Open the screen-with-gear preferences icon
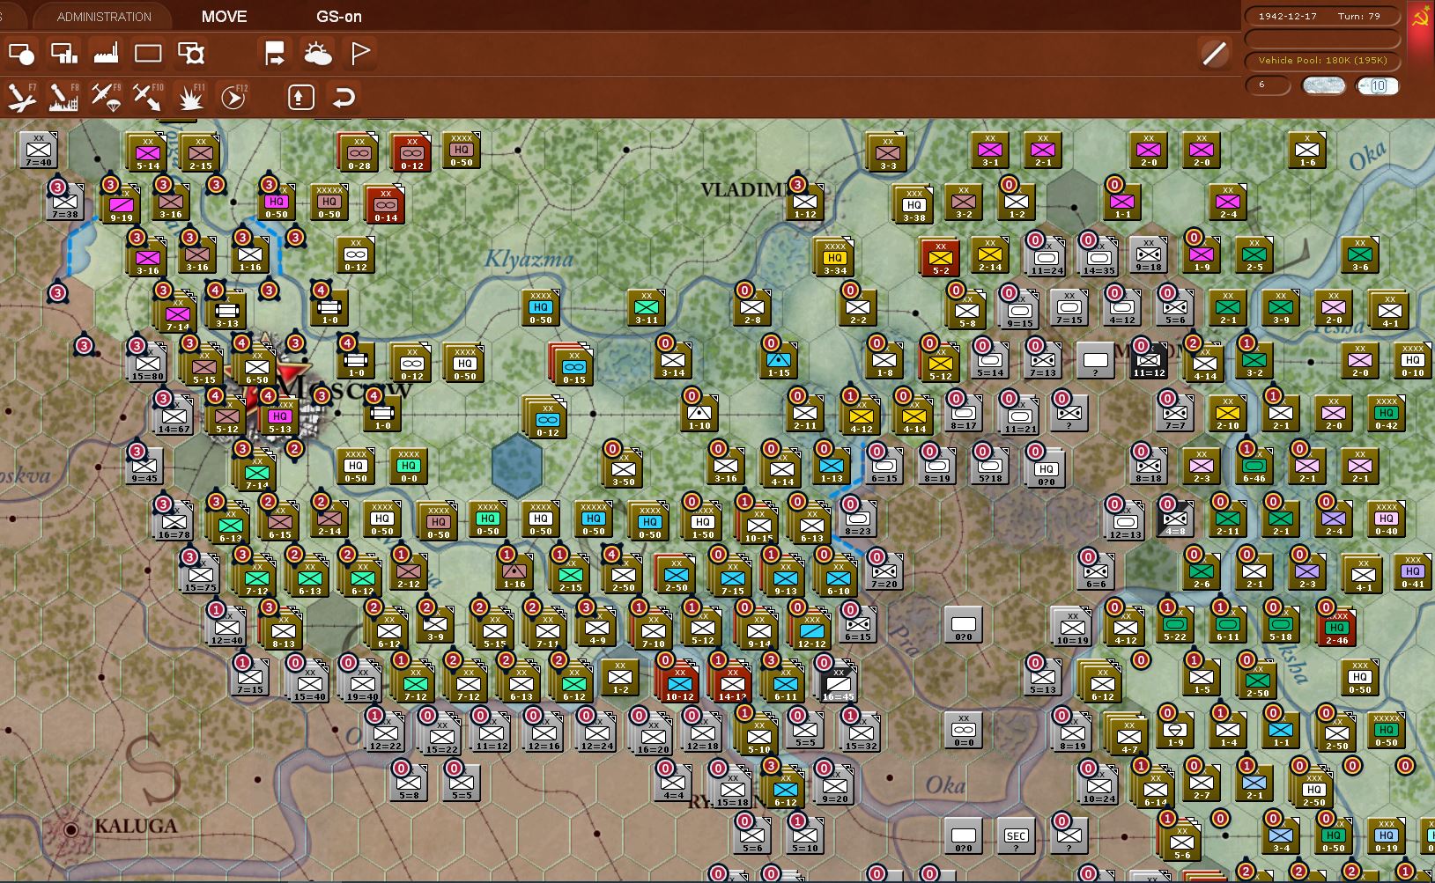 190,54
